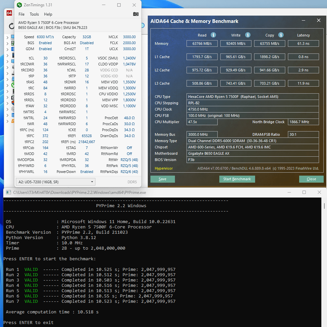This screenshot has height=327, width=327.
Task: Click the FCLK value 2000.00 in ZenTimings
Action: (x=129, y=43)
